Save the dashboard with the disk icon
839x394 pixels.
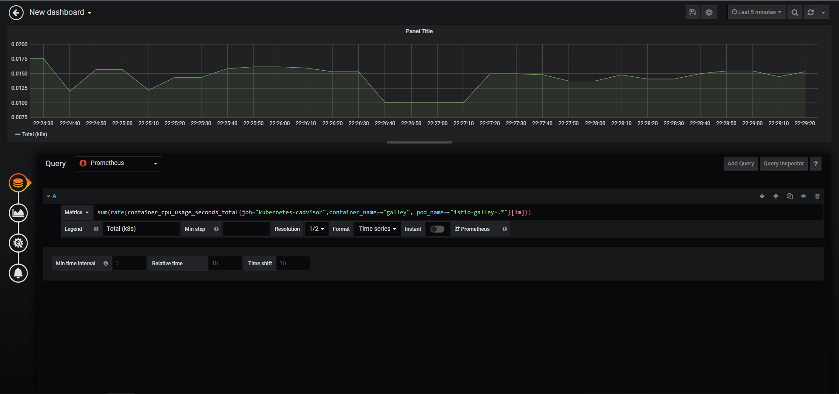(692, 12)
